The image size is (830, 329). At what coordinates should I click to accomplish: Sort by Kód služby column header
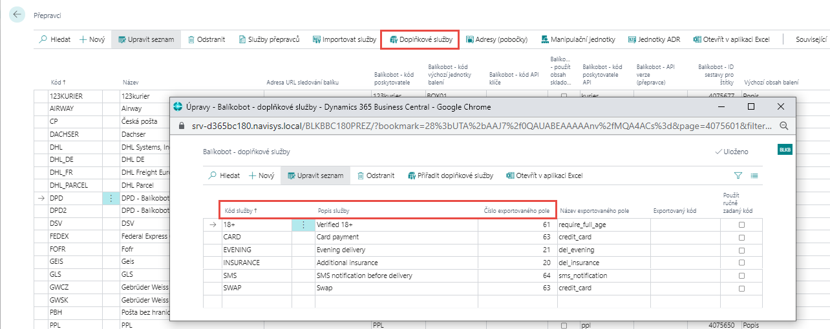(x=239, y=211)
